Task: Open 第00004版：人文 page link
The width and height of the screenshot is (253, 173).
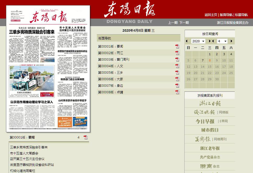Action: 110,66
